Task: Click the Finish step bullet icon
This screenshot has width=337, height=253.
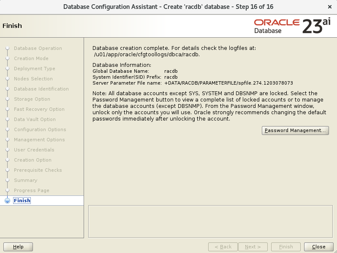Action: coord(7,201)
